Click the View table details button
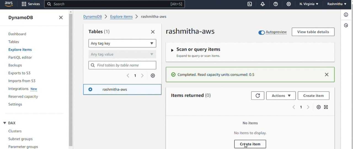Screen dimensions: 353x149 (x=313, y=32)
